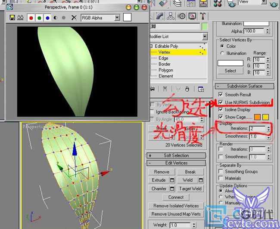This screenshot has width=280, height=229.
Task: Enable Ignore Backfacing checkbox
Action: point(152,112)
